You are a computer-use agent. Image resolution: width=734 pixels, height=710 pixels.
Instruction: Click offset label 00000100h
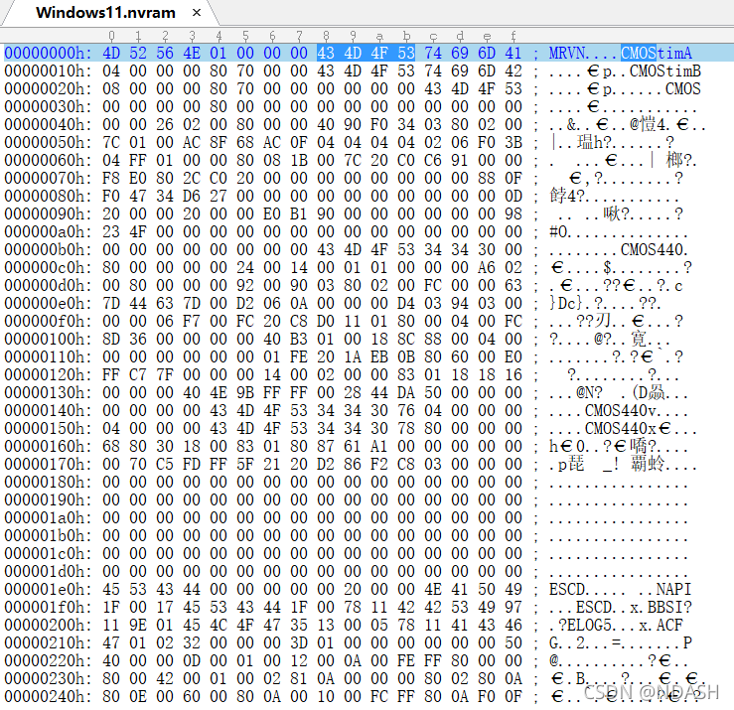point(48,339)
